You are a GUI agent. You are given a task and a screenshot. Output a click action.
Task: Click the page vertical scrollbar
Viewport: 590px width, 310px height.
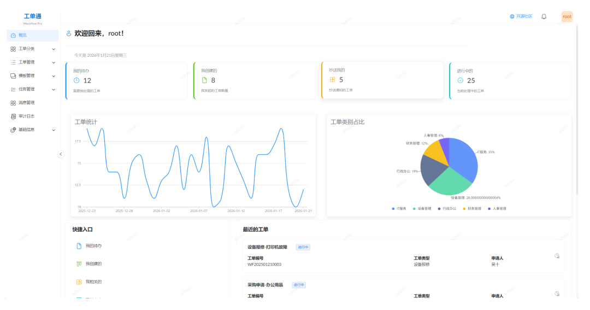[577, 109]
